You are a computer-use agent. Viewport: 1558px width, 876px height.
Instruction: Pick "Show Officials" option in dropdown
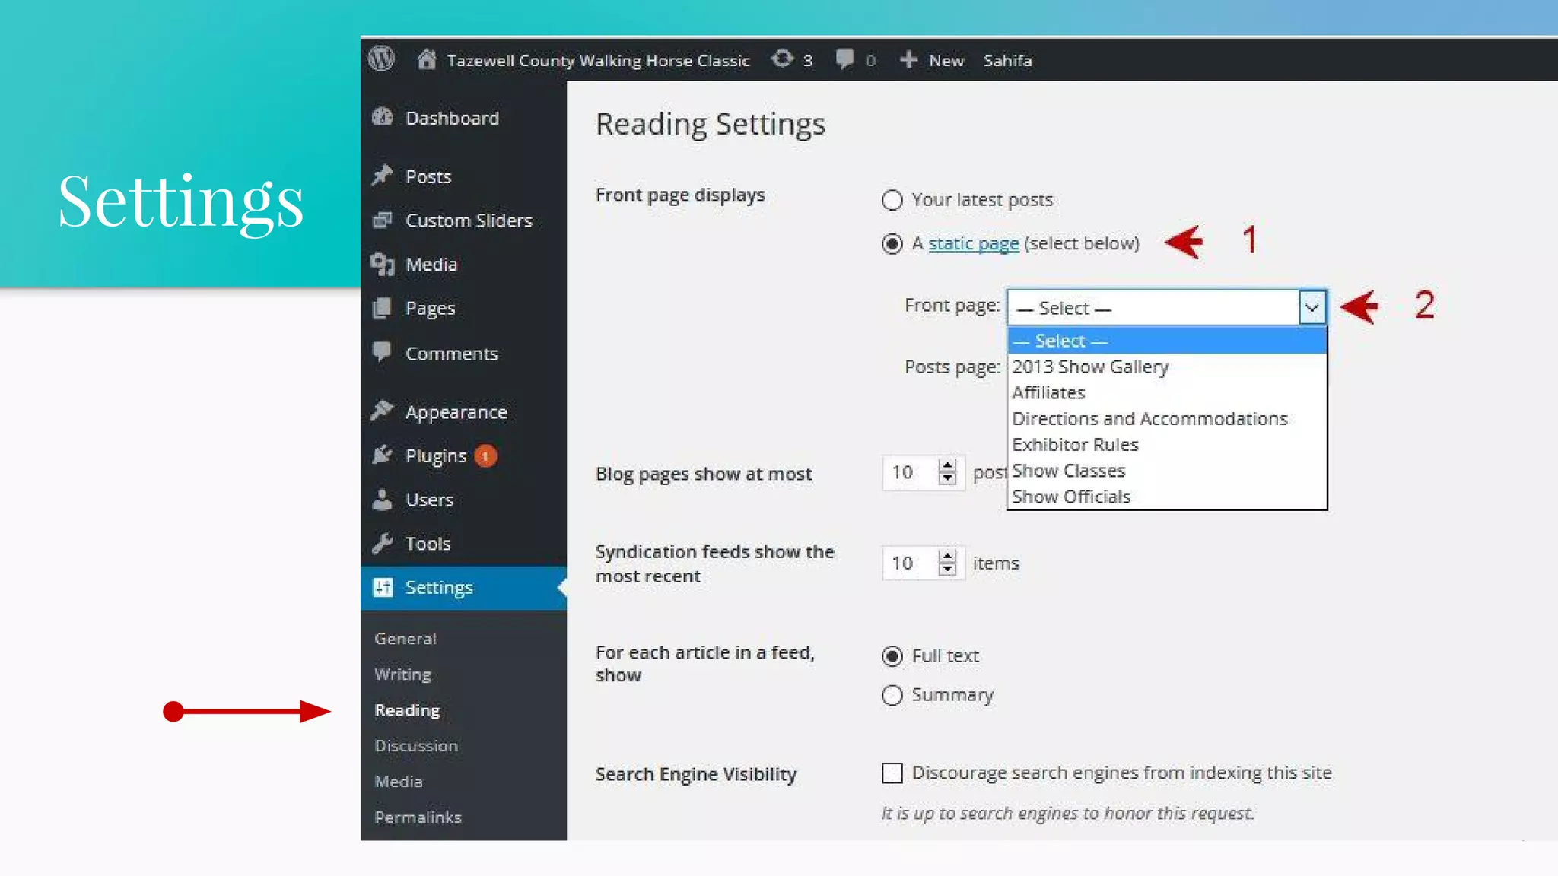click(1070, 497)
